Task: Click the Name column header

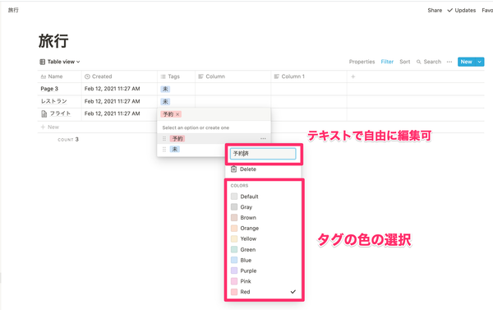Action: coord(59,76)
